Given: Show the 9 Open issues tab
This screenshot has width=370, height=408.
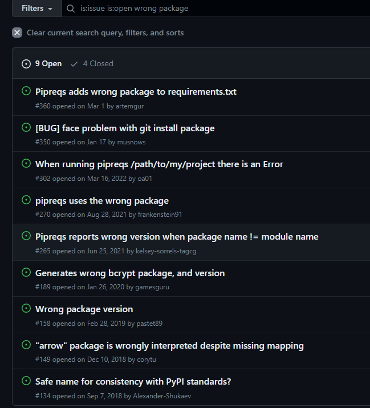Looking at the screenshot, I should pos(42,64).
